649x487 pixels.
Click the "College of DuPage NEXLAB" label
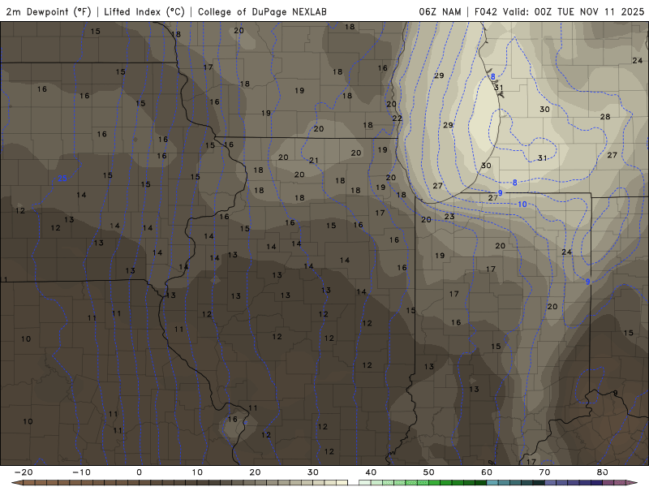pyautogui.click(x=262, y=11)
